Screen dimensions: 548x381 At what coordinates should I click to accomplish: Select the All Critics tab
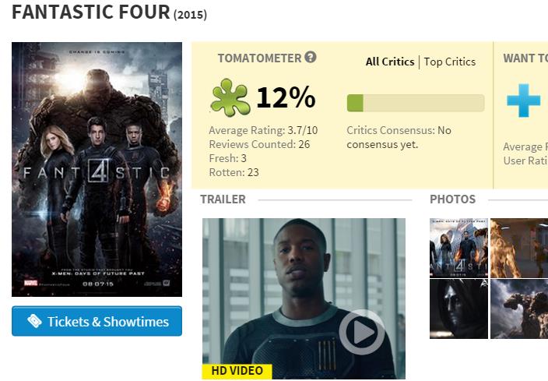(x=390, y=62)
